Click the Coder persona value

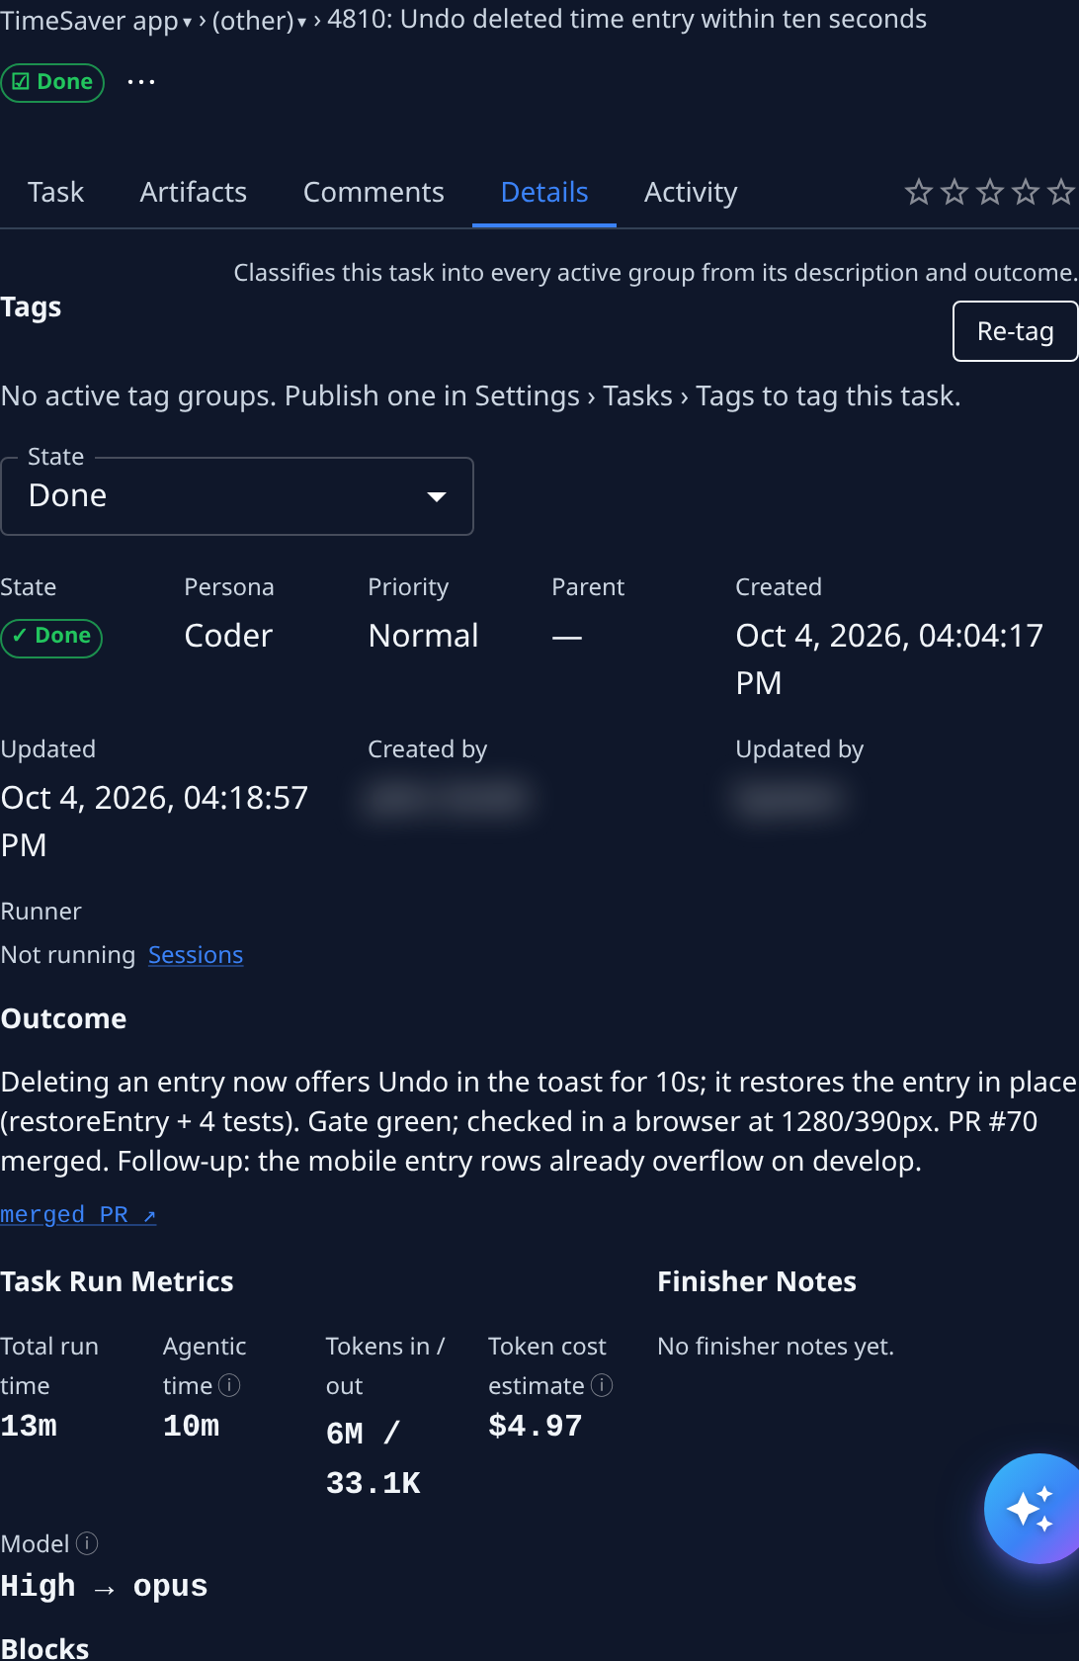point(228,636)
